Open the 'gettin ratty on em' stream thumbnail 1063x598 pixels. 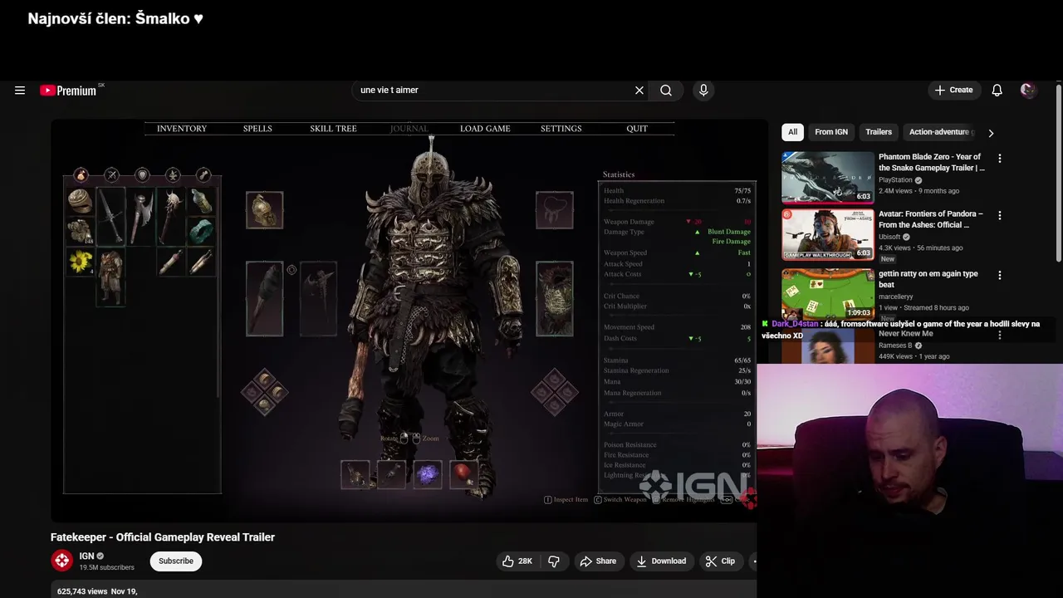(828, 292)
